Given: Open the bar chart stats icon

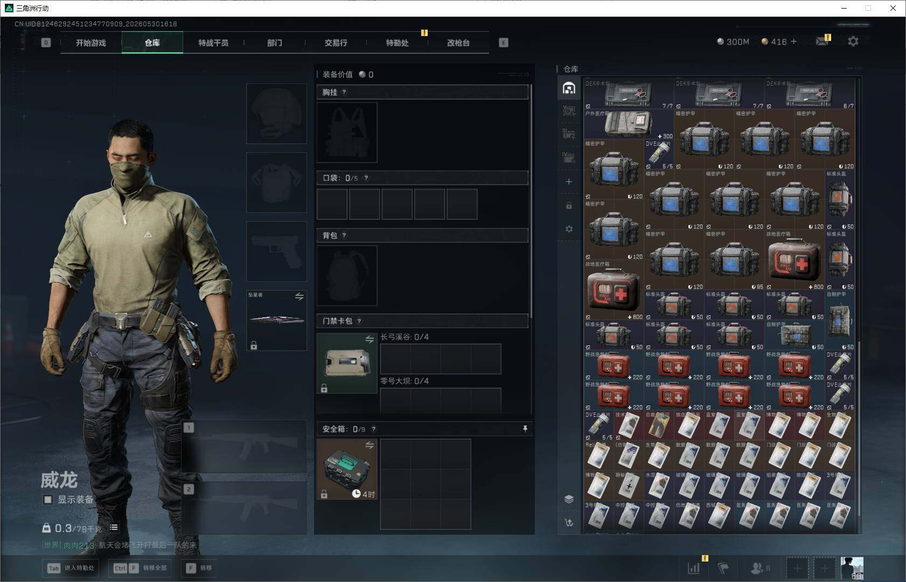Looking at the screenshot, I should [x=694, y=567].
